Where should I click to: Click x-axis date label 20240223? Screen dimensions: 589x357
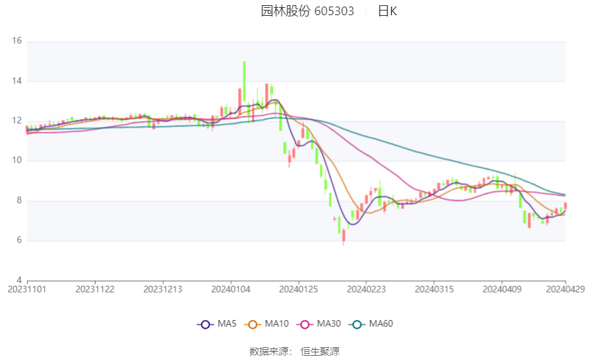coord(366,290)
